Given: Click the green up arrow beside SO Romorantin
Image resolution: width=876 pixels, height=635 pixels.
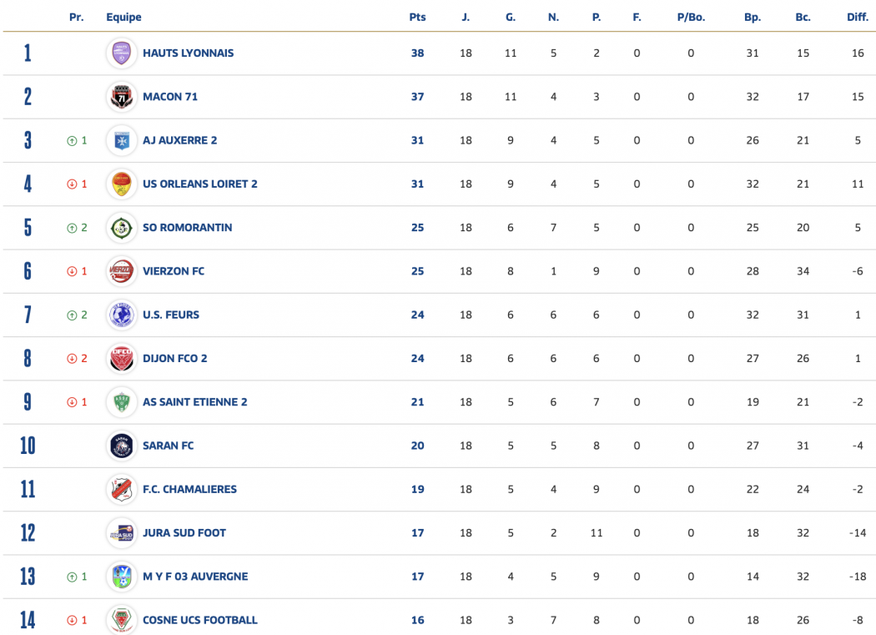Looking at the screenshot, I should tap(72, 228).
